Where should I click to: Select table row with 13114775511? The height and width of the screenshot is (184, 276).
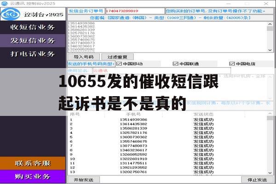coord(167,163)
